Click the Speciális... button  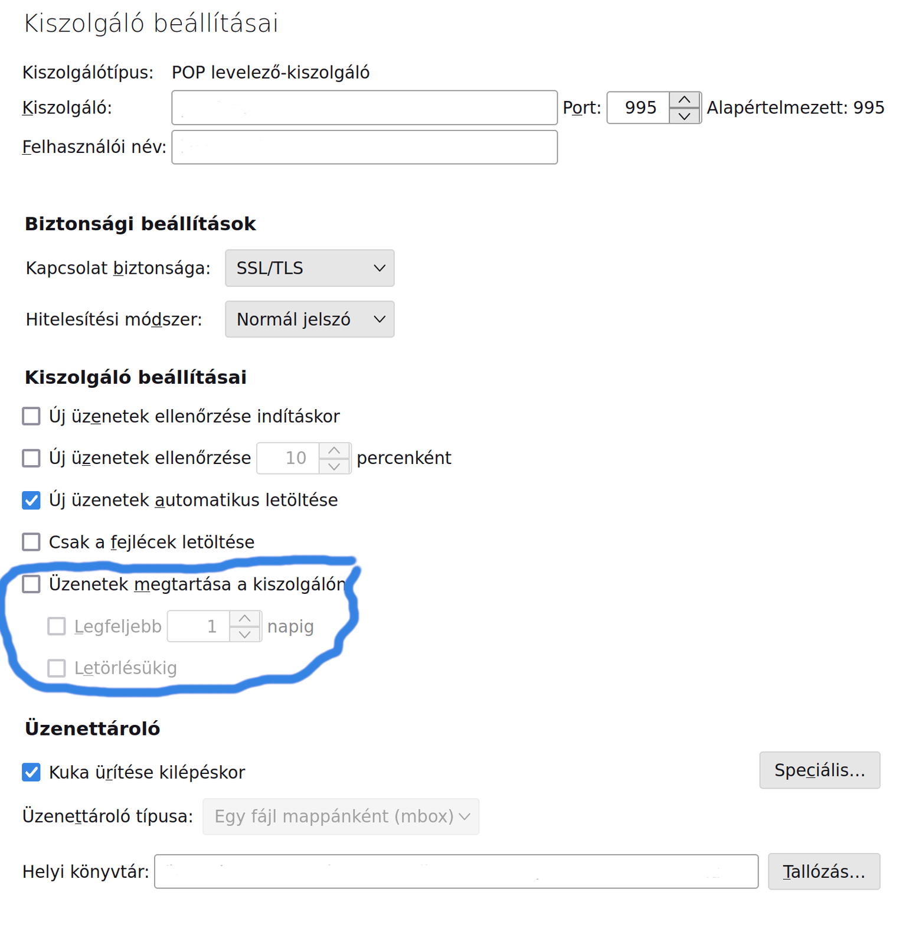819,770
